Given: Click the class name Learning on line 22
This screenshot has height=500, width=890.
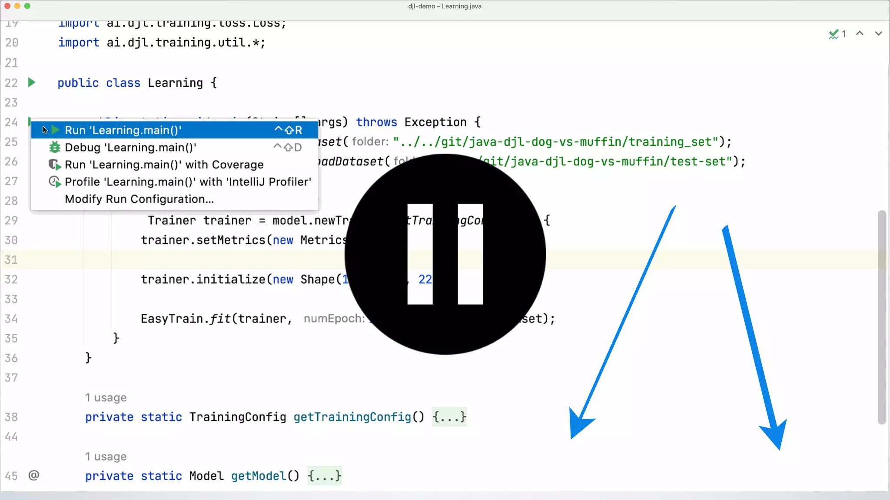Looking at the screenshot, I should click(x=175, y=82).
